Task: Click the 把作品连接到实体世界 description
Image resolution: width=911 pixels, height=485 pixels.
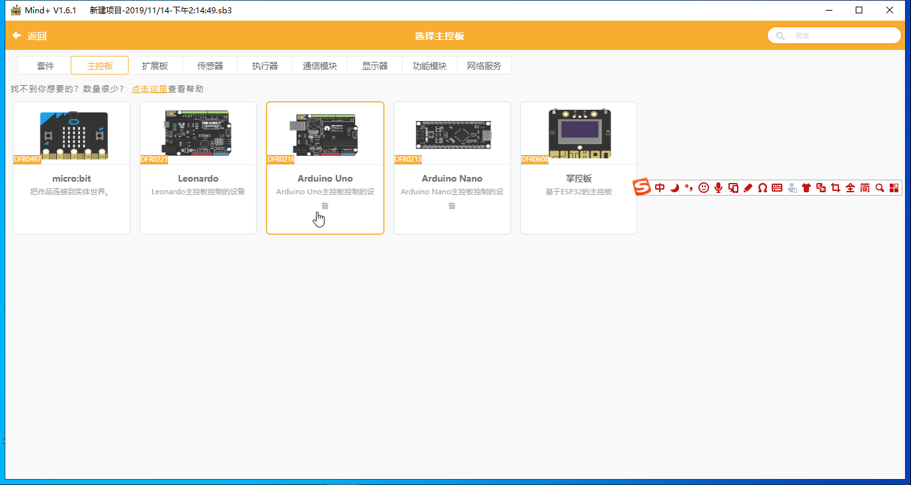Action: (x=71, y=192)
